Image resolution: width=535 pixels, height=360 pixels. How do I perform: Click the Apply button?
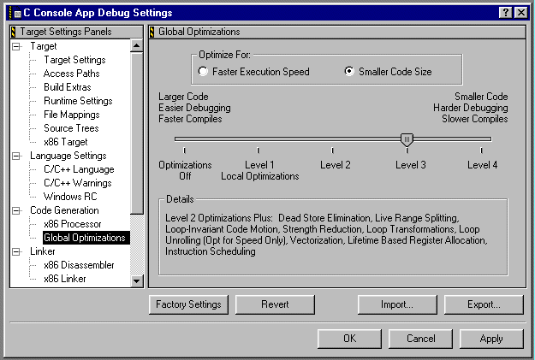[x=491, y=339]
